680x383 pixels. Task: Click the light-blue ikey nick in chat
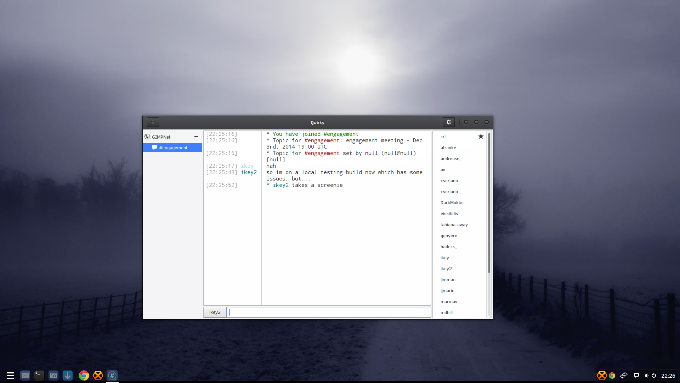[x=247, y=166]
